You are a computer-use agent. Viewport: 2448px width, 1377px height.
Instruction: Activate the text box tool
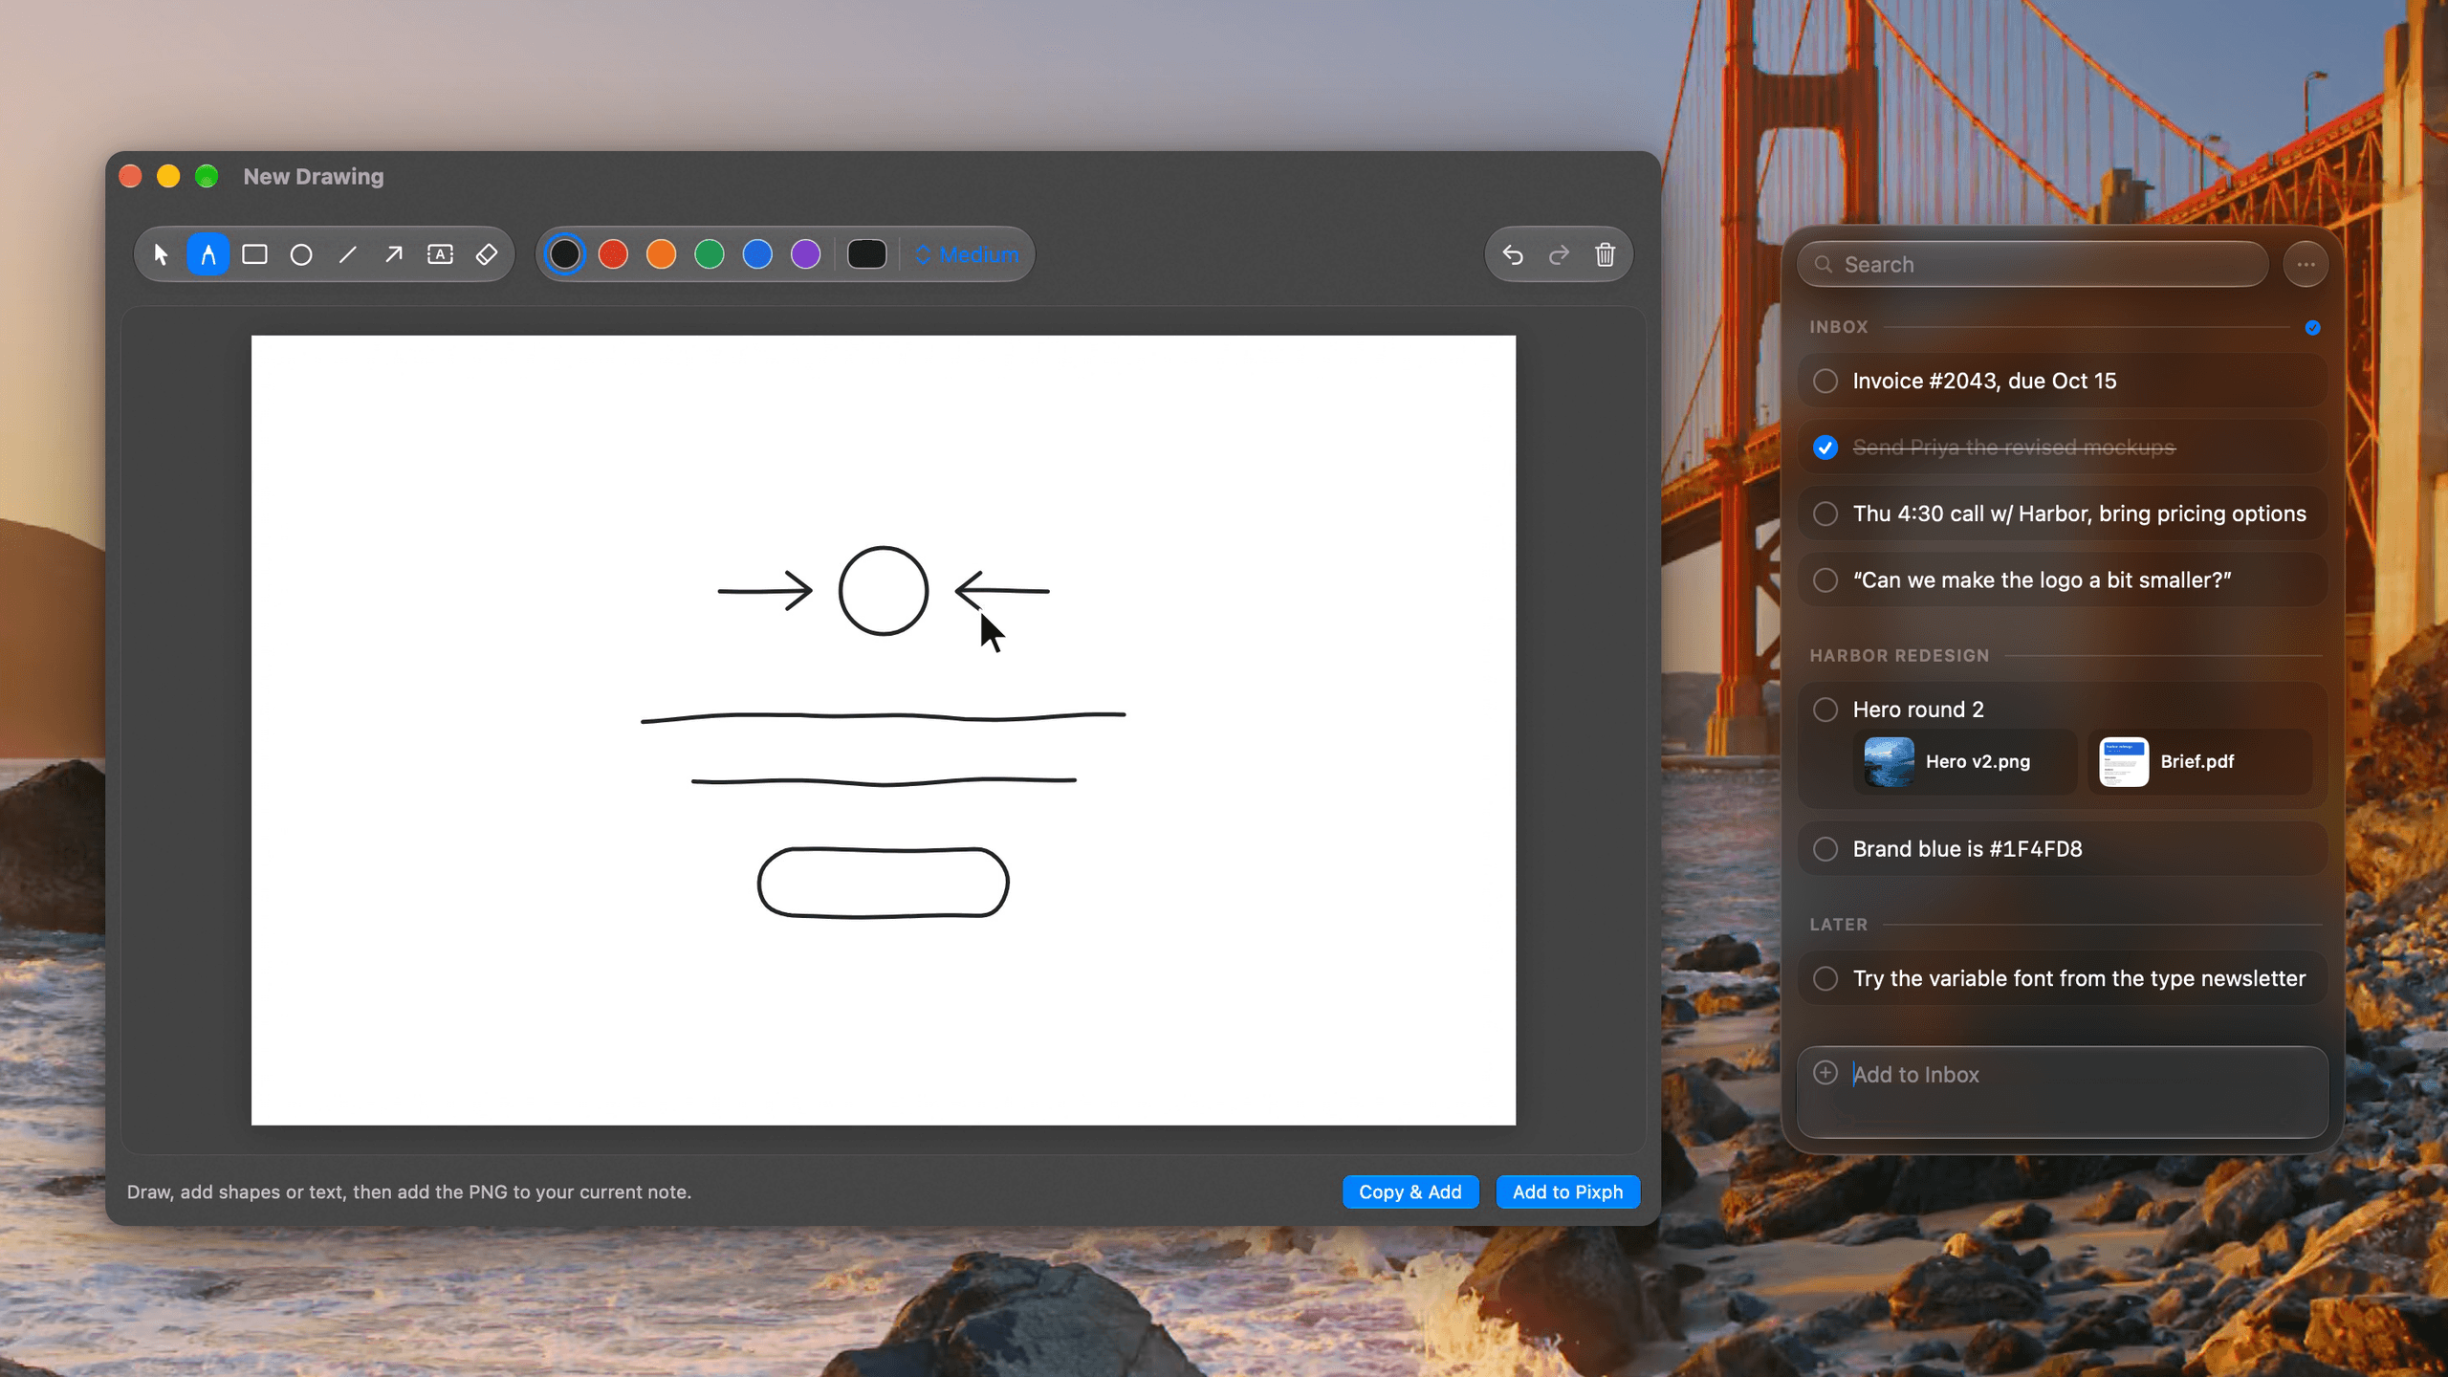tap(440, 254)
